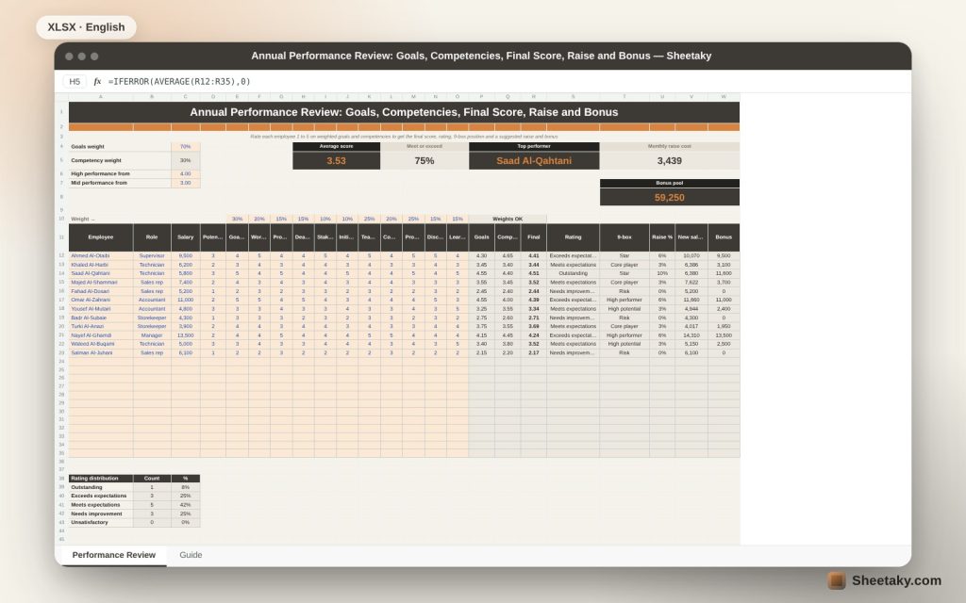The height and width of the screenshot is (603, 966).
Task: Click the Supervisor role cell
Action: (x=152, y=255)
